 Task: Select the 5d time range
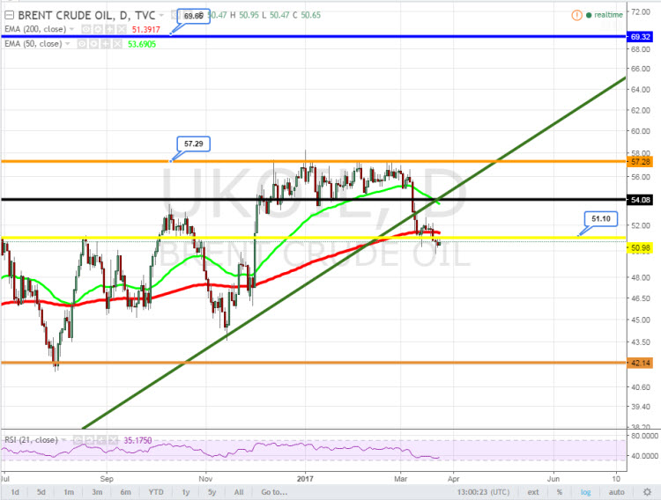[x=41, y=492]
